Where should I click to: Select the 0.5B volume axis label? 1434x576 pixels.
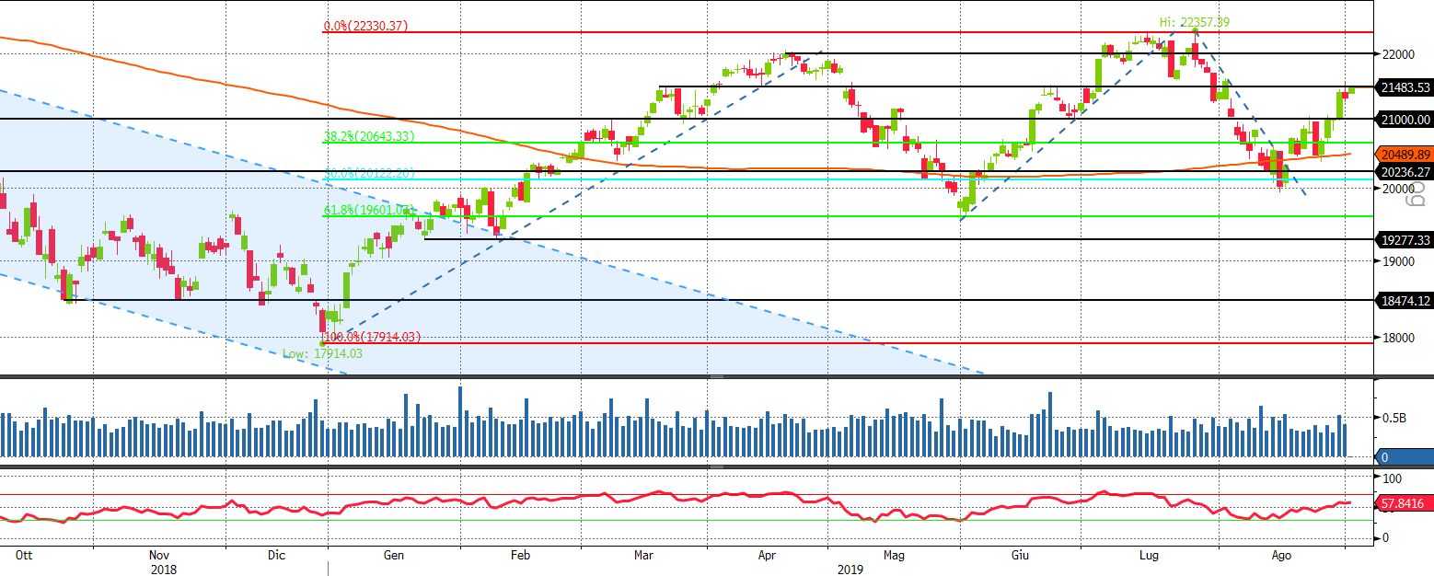(x=1394, y=418)
